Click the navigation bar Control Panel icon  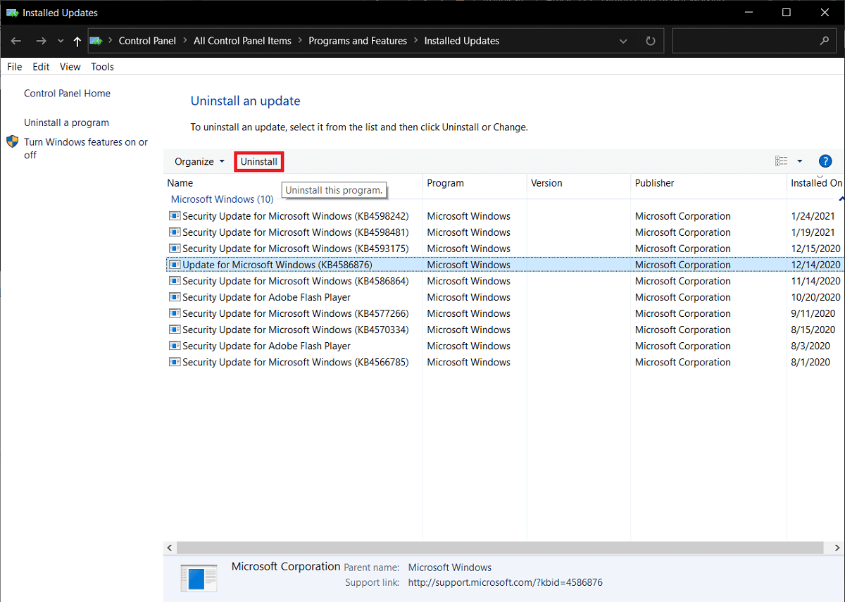pyautogui.click(x=96, y=40)
